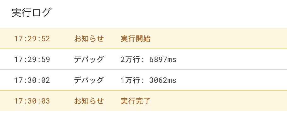Click the 6897ms value

point(163,59)
